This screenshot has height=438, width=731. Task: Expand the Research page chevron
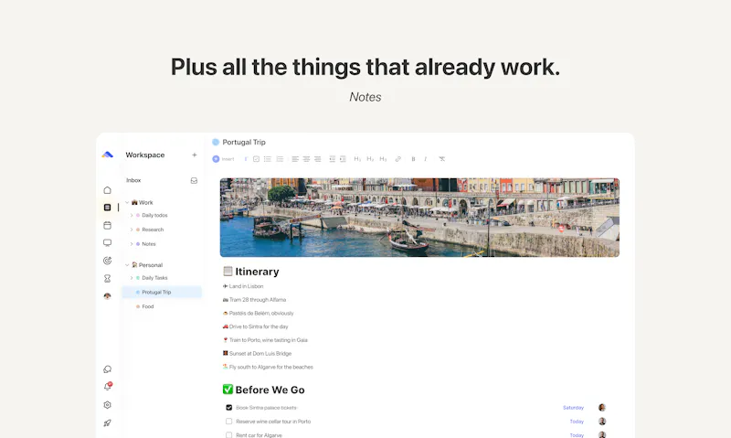click(x=132, y=230)
